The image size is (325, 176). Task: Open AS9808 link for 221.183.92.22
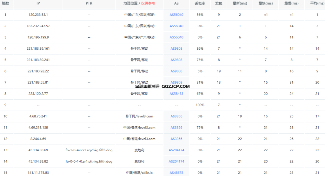(x=176, y=71)
